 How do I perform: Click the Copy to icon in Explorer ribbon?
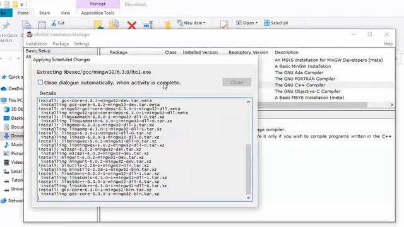click(x=114, y=25)
